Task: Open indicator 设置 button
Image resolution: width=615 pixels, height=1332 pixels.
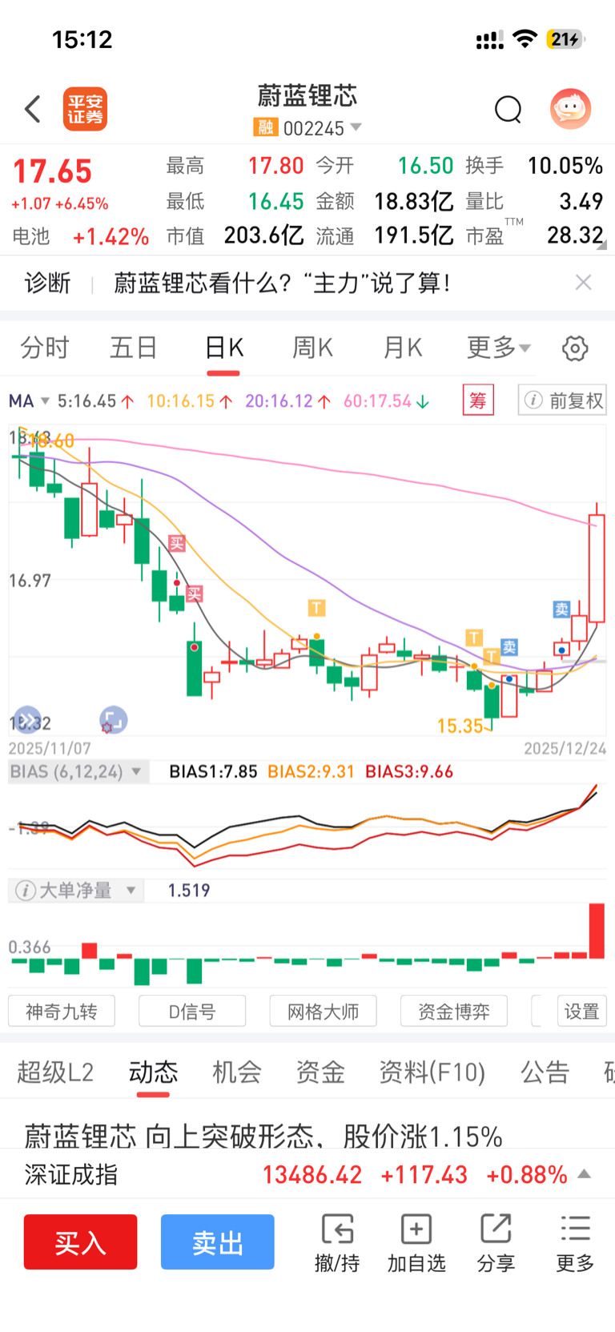Action: [x=582, y=1011]
